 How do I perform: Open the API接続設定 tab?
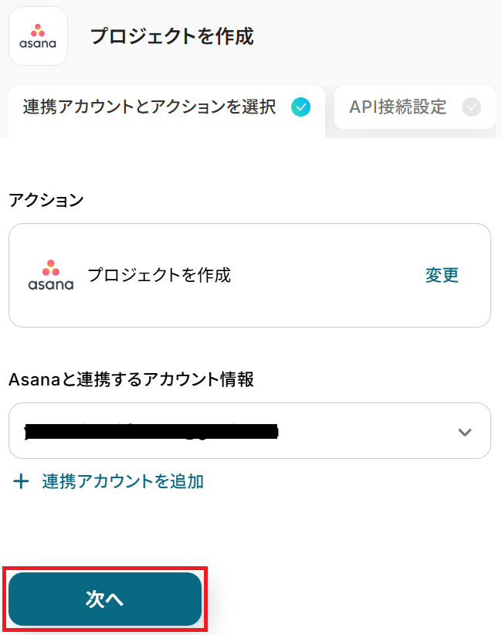[x=398, y=107]
